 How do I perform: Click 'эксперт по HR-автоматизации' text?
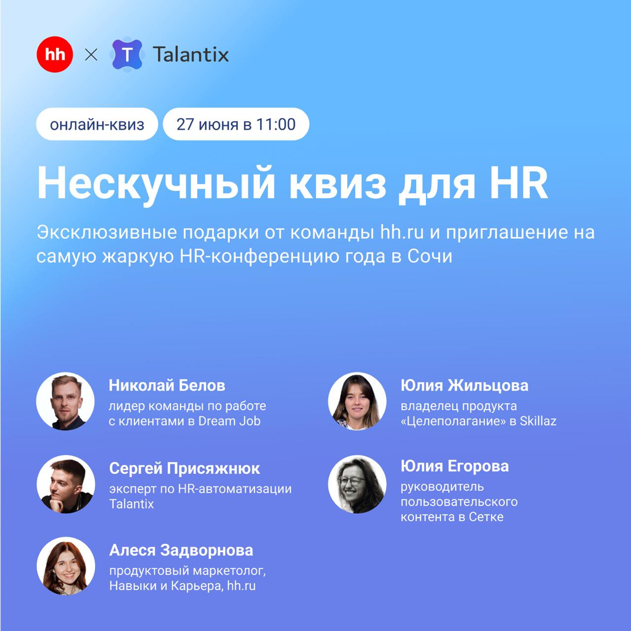tap(200, 489)
